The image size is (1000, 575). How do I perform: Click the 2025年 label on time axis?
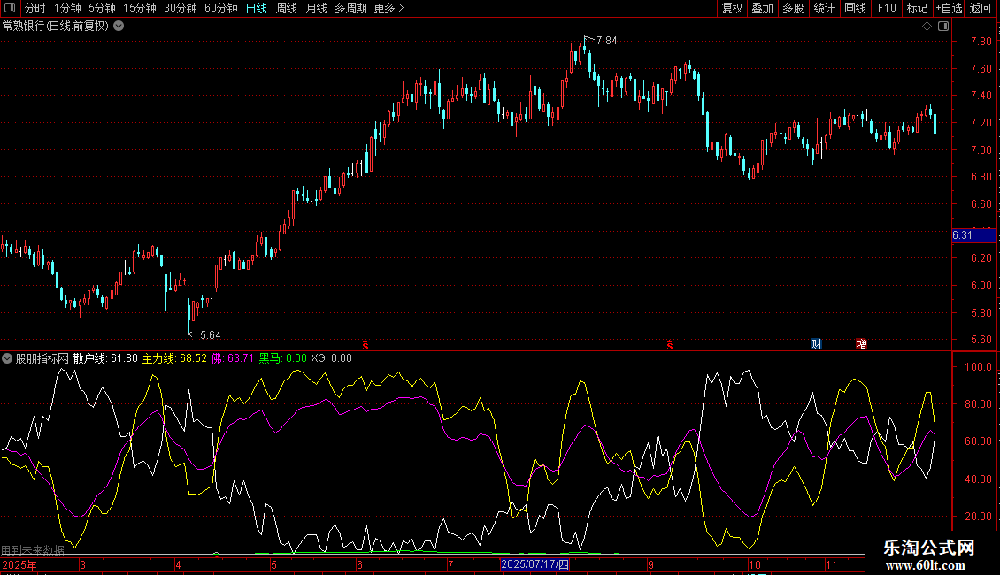point(19,564)
